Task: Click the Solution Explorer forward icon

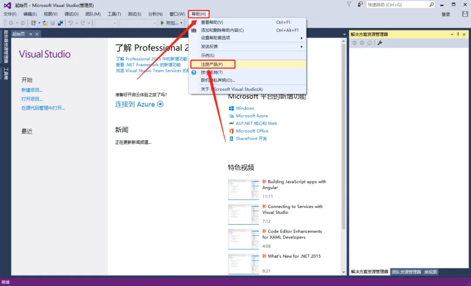Action: coord(362,43)
